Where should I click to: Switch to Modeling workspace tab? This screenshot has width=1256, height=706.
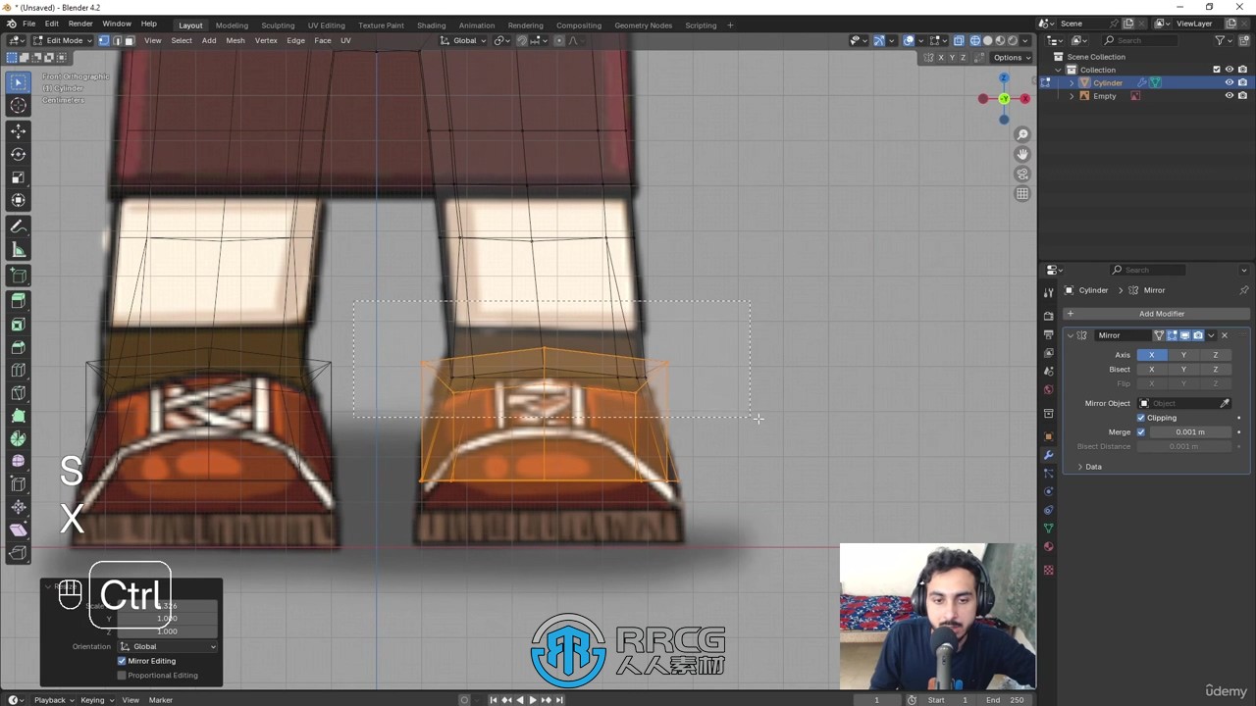pyautogui.click(x=232, y=25)
